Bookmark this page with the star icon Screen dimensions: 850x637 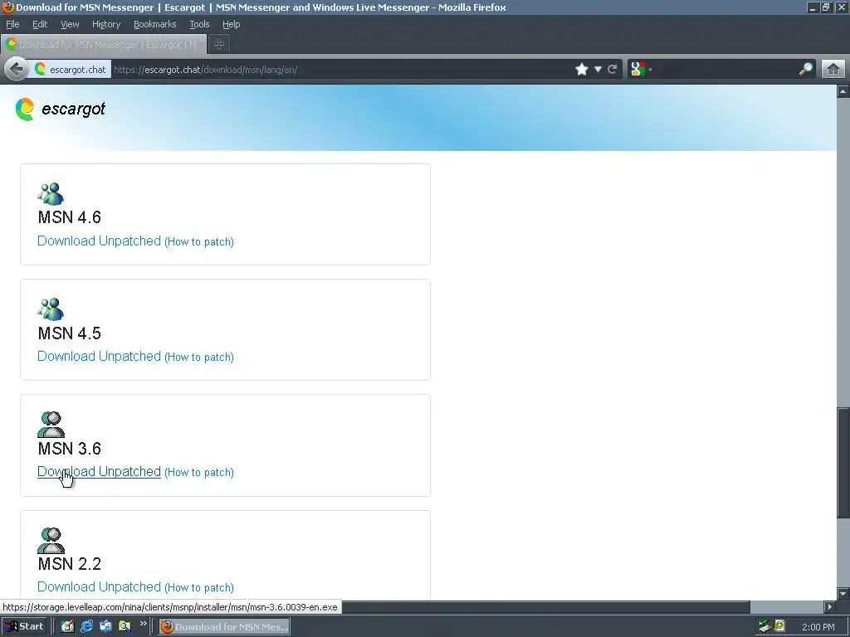coord(582,70)
